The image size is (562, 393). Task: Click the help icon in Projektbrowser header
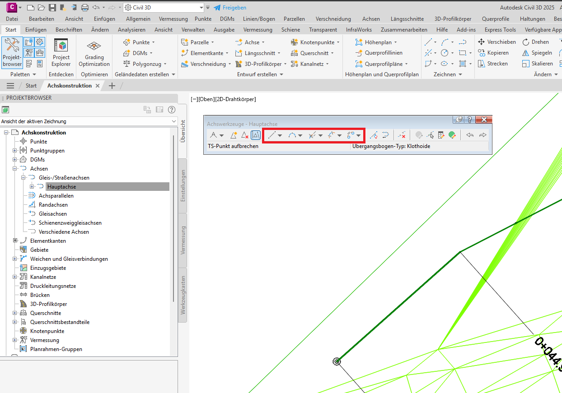coord(172,110)
